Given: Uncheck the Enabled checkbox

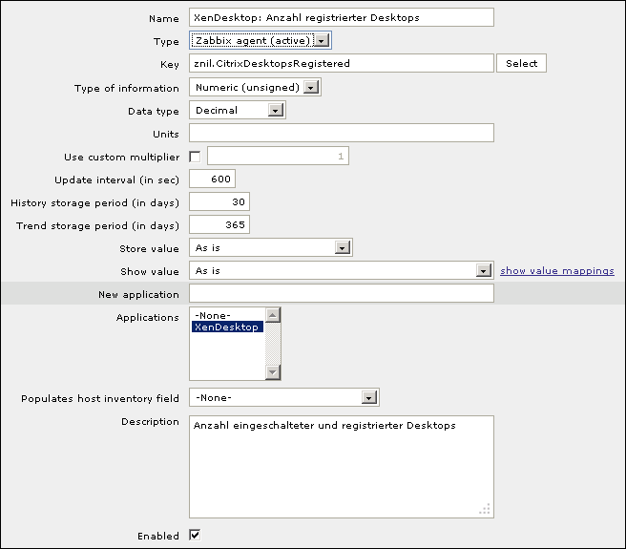Looking at the screenshot, I should (x=196, y=536).
